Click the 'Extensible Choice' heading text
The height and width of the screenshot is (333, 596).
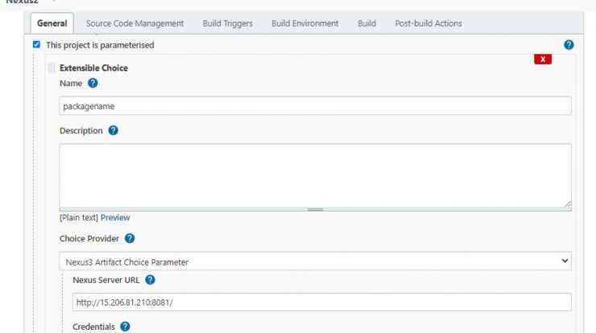click(93, 68)
